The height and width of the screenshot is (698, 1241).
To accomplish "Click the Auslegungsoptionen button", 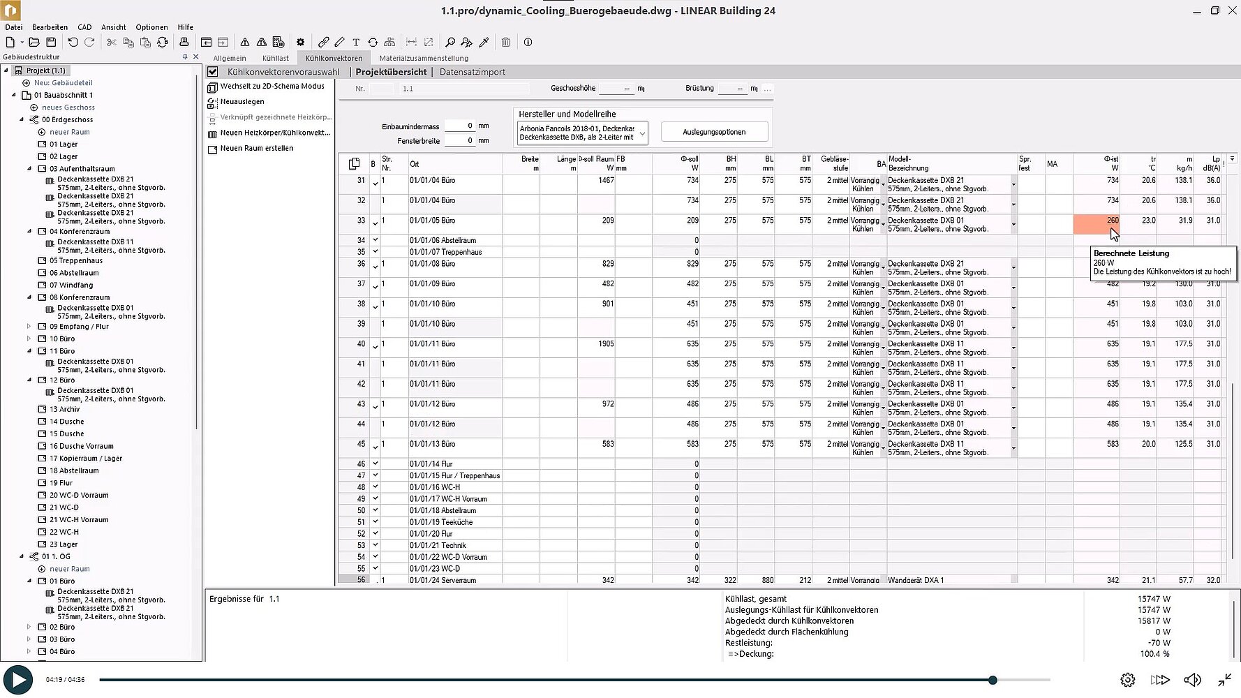I will [x=714, y=132].
